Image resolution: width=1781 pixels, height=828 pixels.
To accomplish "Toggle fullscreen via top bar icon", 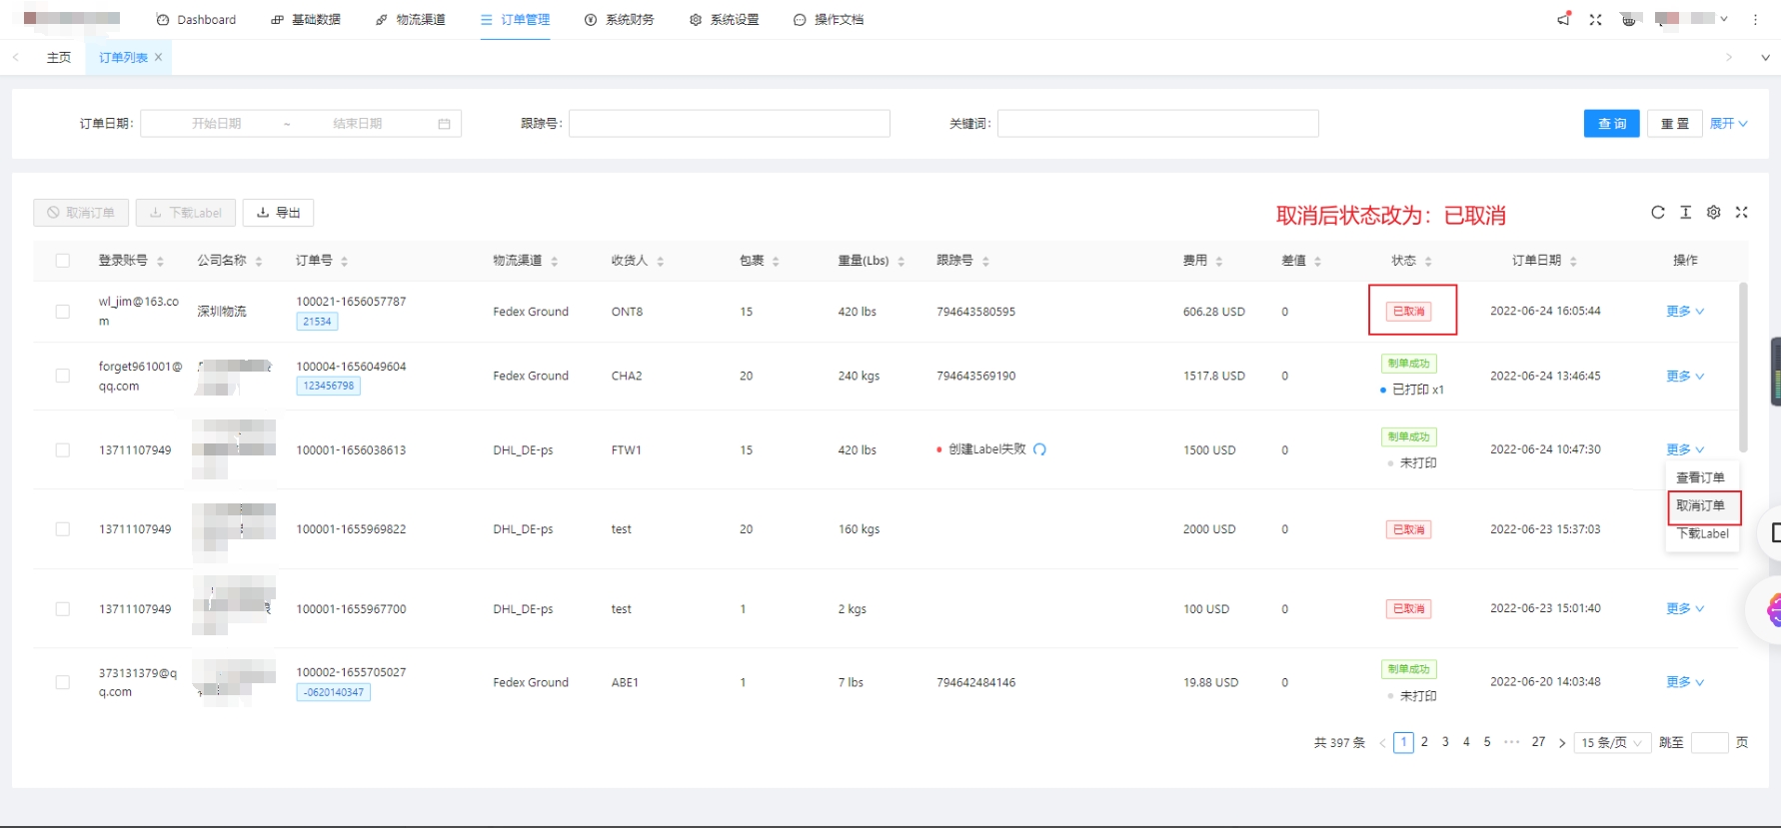I will (1595, 19).
